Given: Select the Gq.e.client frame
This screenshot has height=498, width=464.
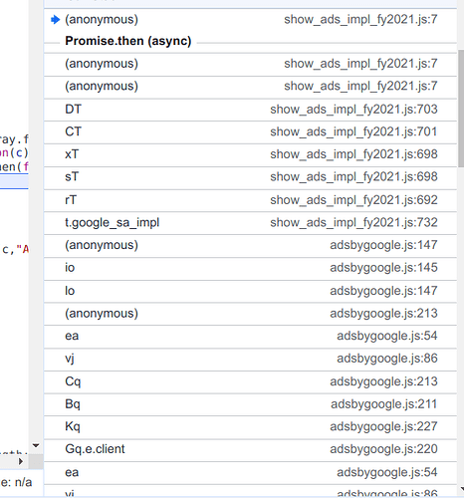Looking at the screenshot, I should (250, 449).
